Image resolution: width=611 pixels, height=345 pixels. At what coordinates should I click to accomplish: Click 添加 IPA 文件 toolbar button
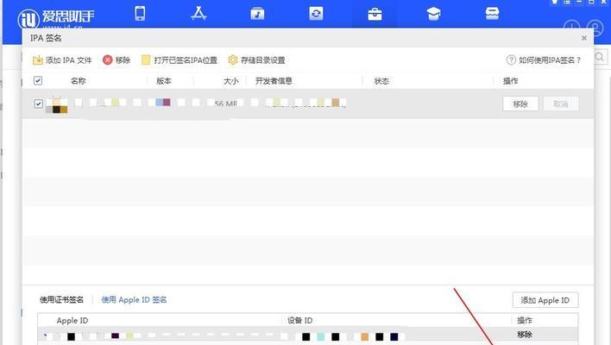(x=62, y=60)
